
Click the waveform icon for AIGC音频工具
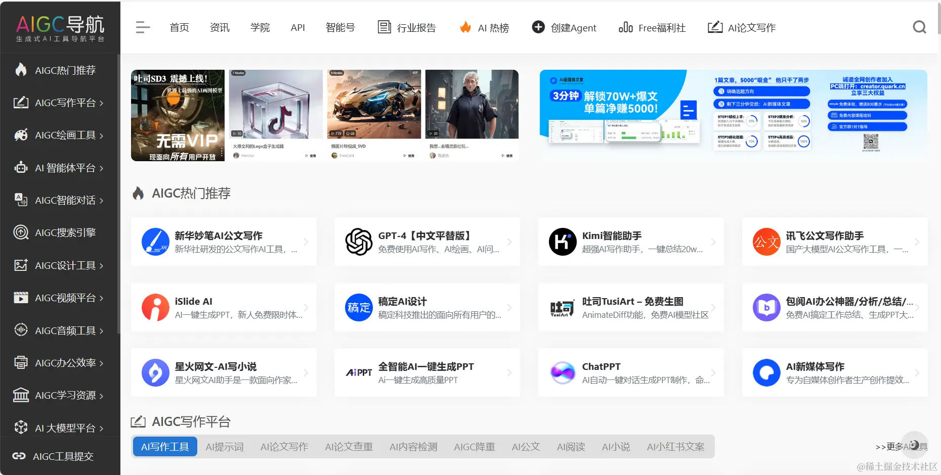(21, 330)
